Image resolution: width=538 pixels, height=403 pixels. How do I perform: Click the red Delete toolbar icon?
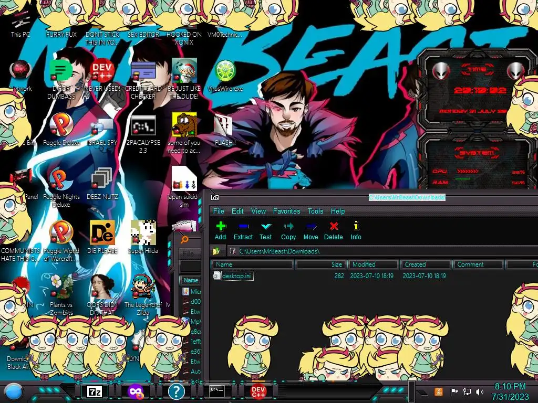click(334, 231)
